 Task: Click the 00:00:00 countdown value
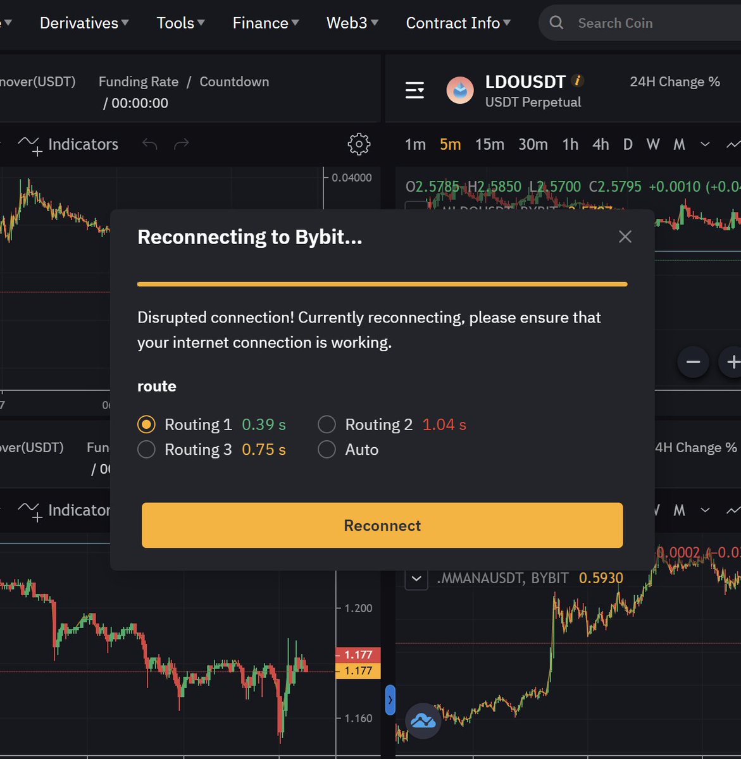pyautogui.click(x=140, y=103)
